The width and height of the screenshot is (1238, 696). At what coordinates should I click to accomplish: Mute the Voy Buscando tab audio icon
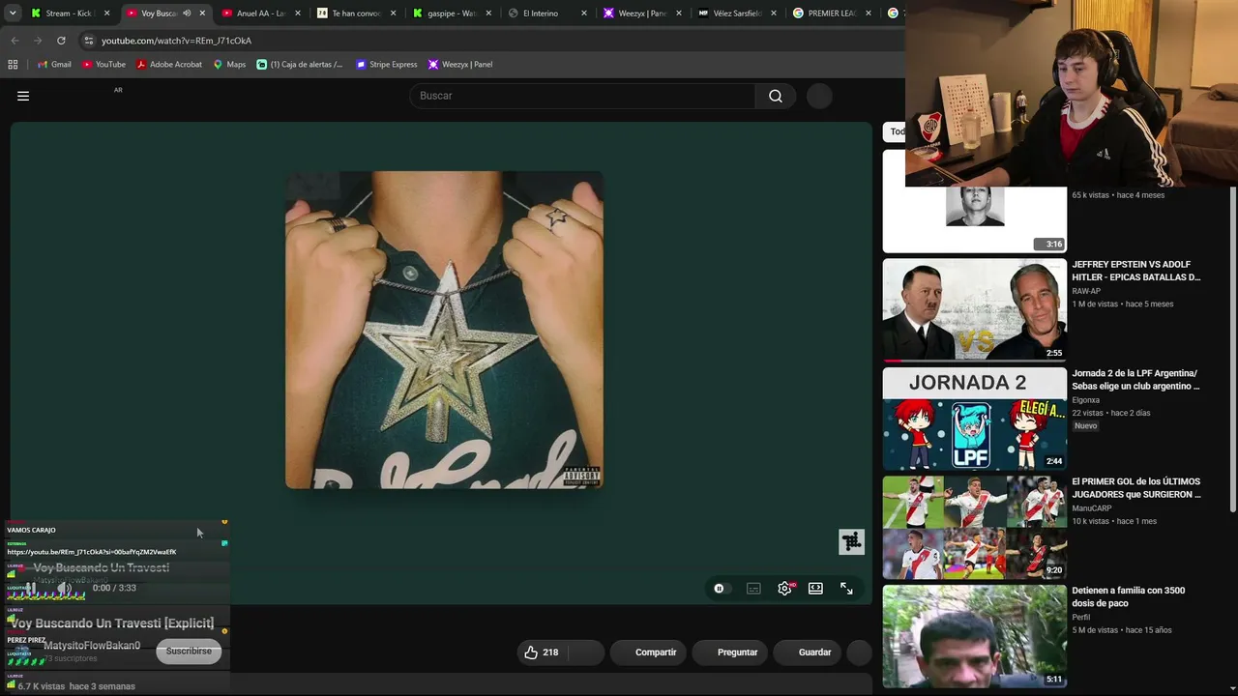coord(187,14)
